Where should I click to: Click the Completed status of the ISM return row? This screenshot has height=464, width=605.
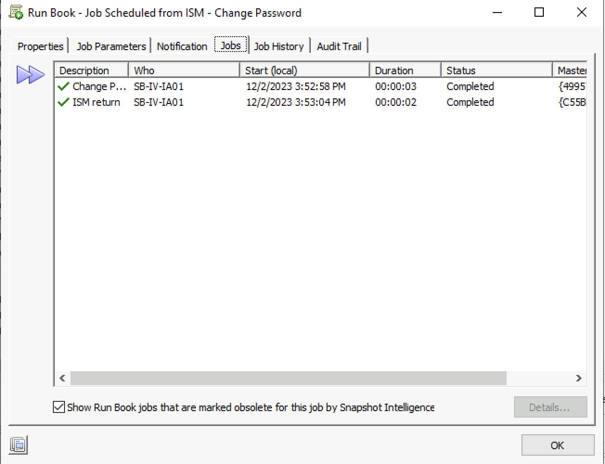tap(470, 102)
